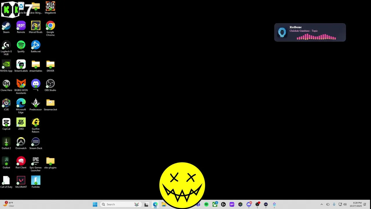Open the purple diamond app on the taskbar
Screen dimensions: 371x209
coord(274,204)
